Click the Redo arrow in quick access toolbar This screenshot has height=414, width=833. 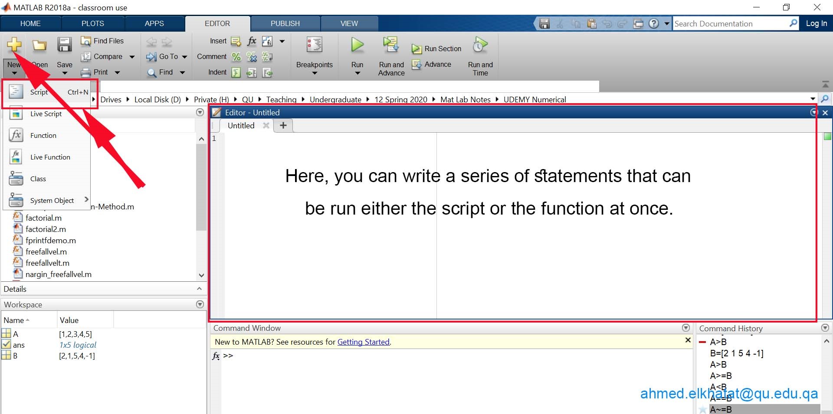point(623,23)
